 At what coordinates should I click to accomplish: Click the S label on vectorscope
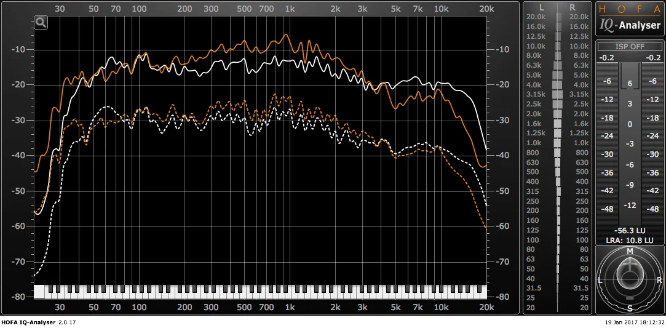630,308
